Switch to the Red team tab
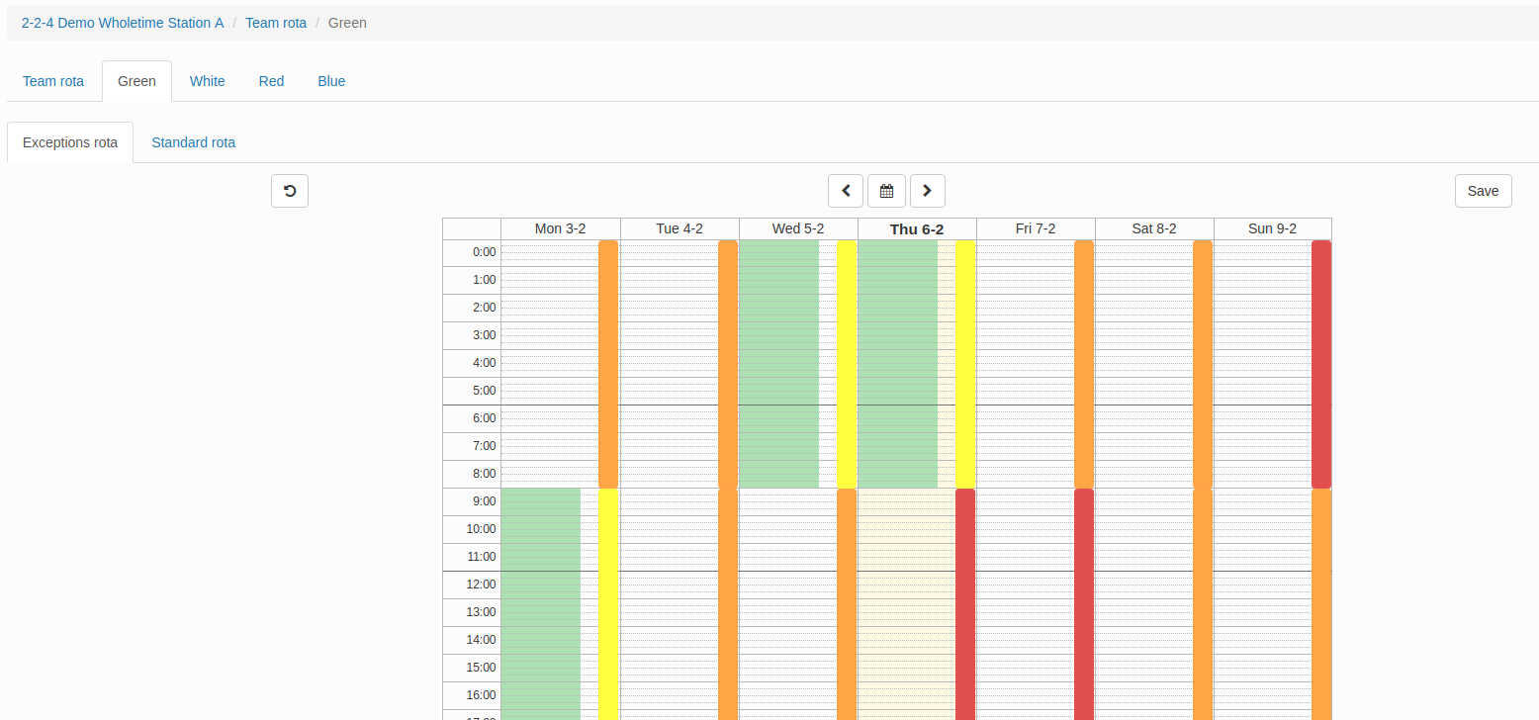Screen dimensions: 1539x720 click(x=271, y=81)
